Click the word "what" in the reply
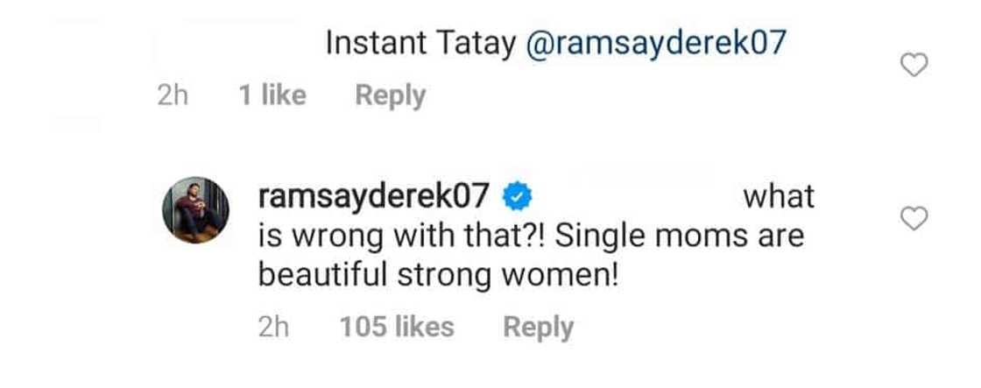Viewport: 981px width, 388px height. tap(778, 198)
